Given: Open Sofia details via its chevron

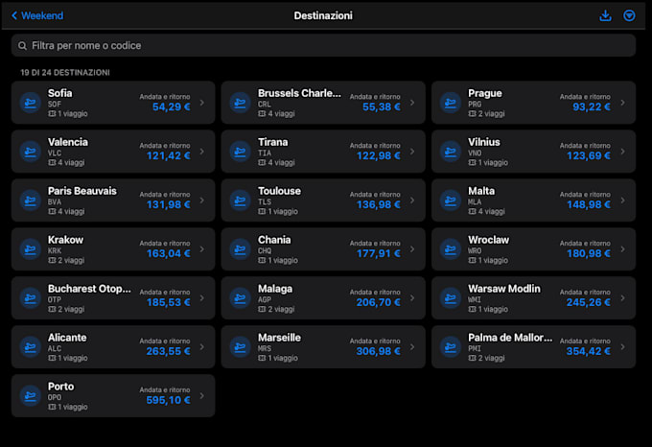Looking at the screenshot, I should tap(202, 103).
